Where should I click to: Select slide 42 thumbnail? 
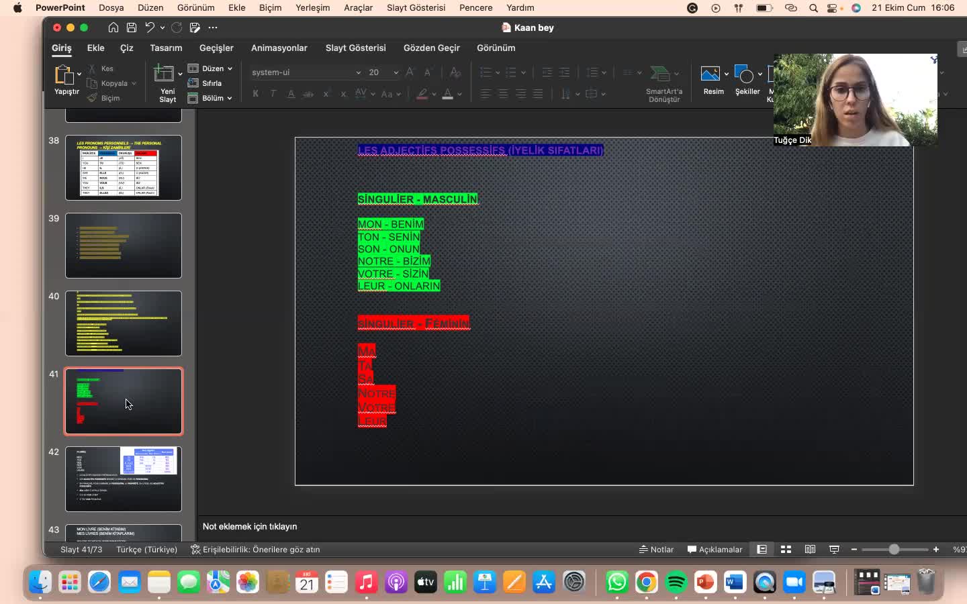[x=124, y=479]
